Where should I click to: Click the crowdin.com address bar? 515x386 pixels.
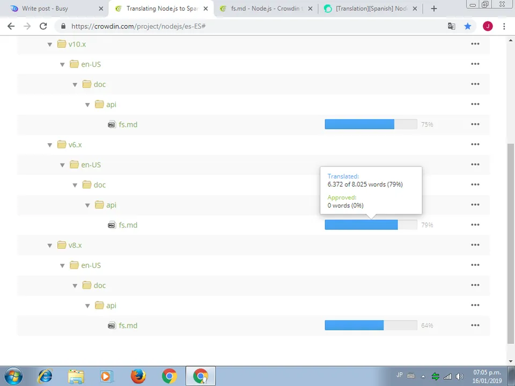coord(249,26)
